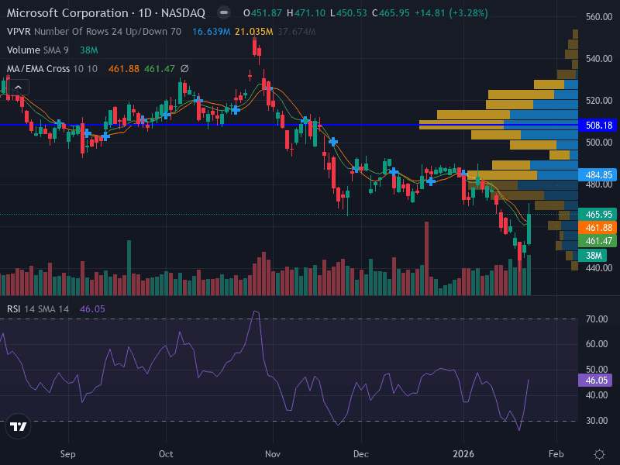Image resolution: width=620 pixels, height=465 pixels.
Task: Click the high price H471.10 text
Action: tap(306, 13)
